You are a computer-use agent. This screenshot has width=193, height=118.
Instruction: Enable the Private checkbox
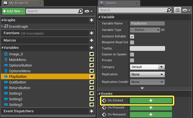[x=132, y=60]
